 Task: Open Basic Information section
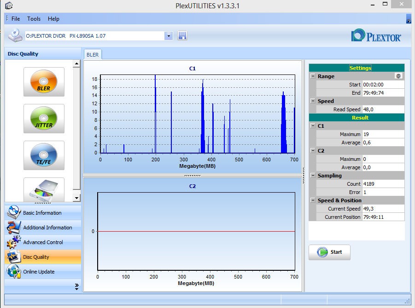[x=43, y=213]
